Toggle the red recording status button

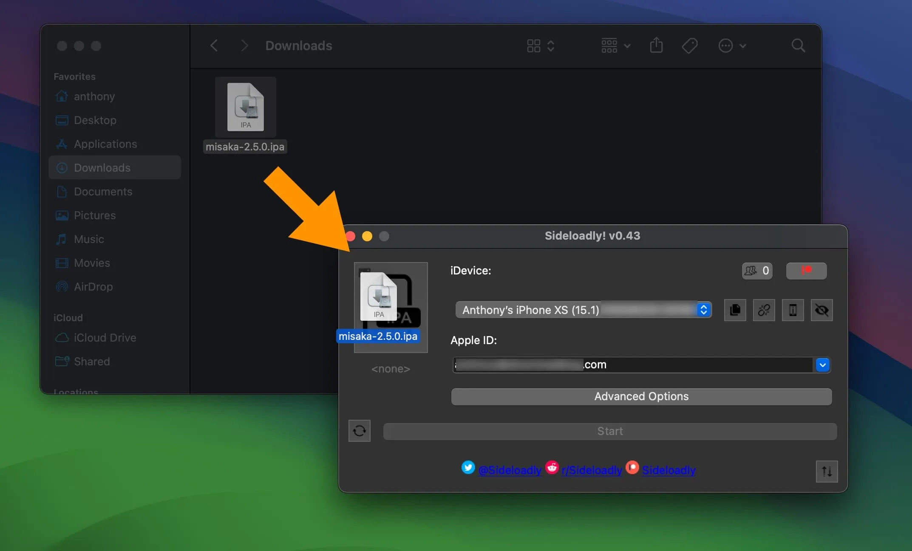click(x=806, y=270)
